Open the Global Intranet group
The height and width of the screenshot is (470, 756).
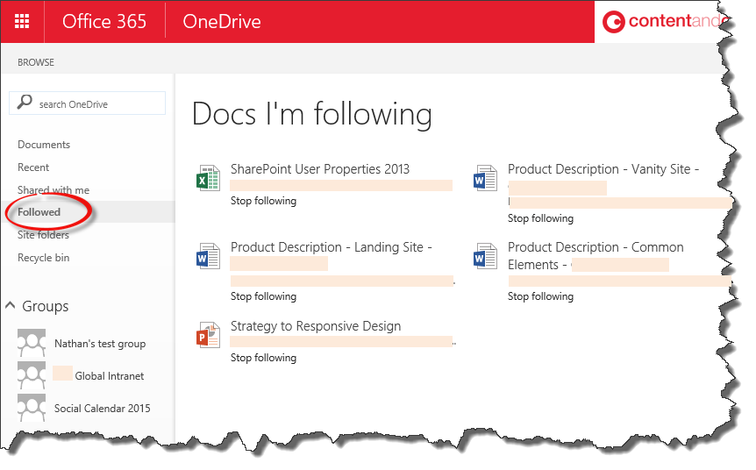pos(109,376)
